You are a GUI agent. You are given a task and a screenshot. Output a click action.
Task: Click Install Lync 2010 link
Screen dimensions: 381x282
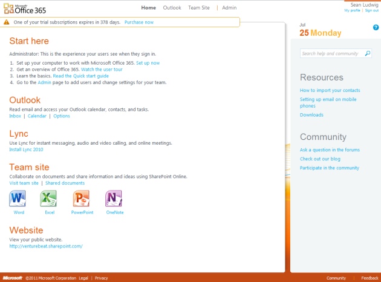[26, 149]
